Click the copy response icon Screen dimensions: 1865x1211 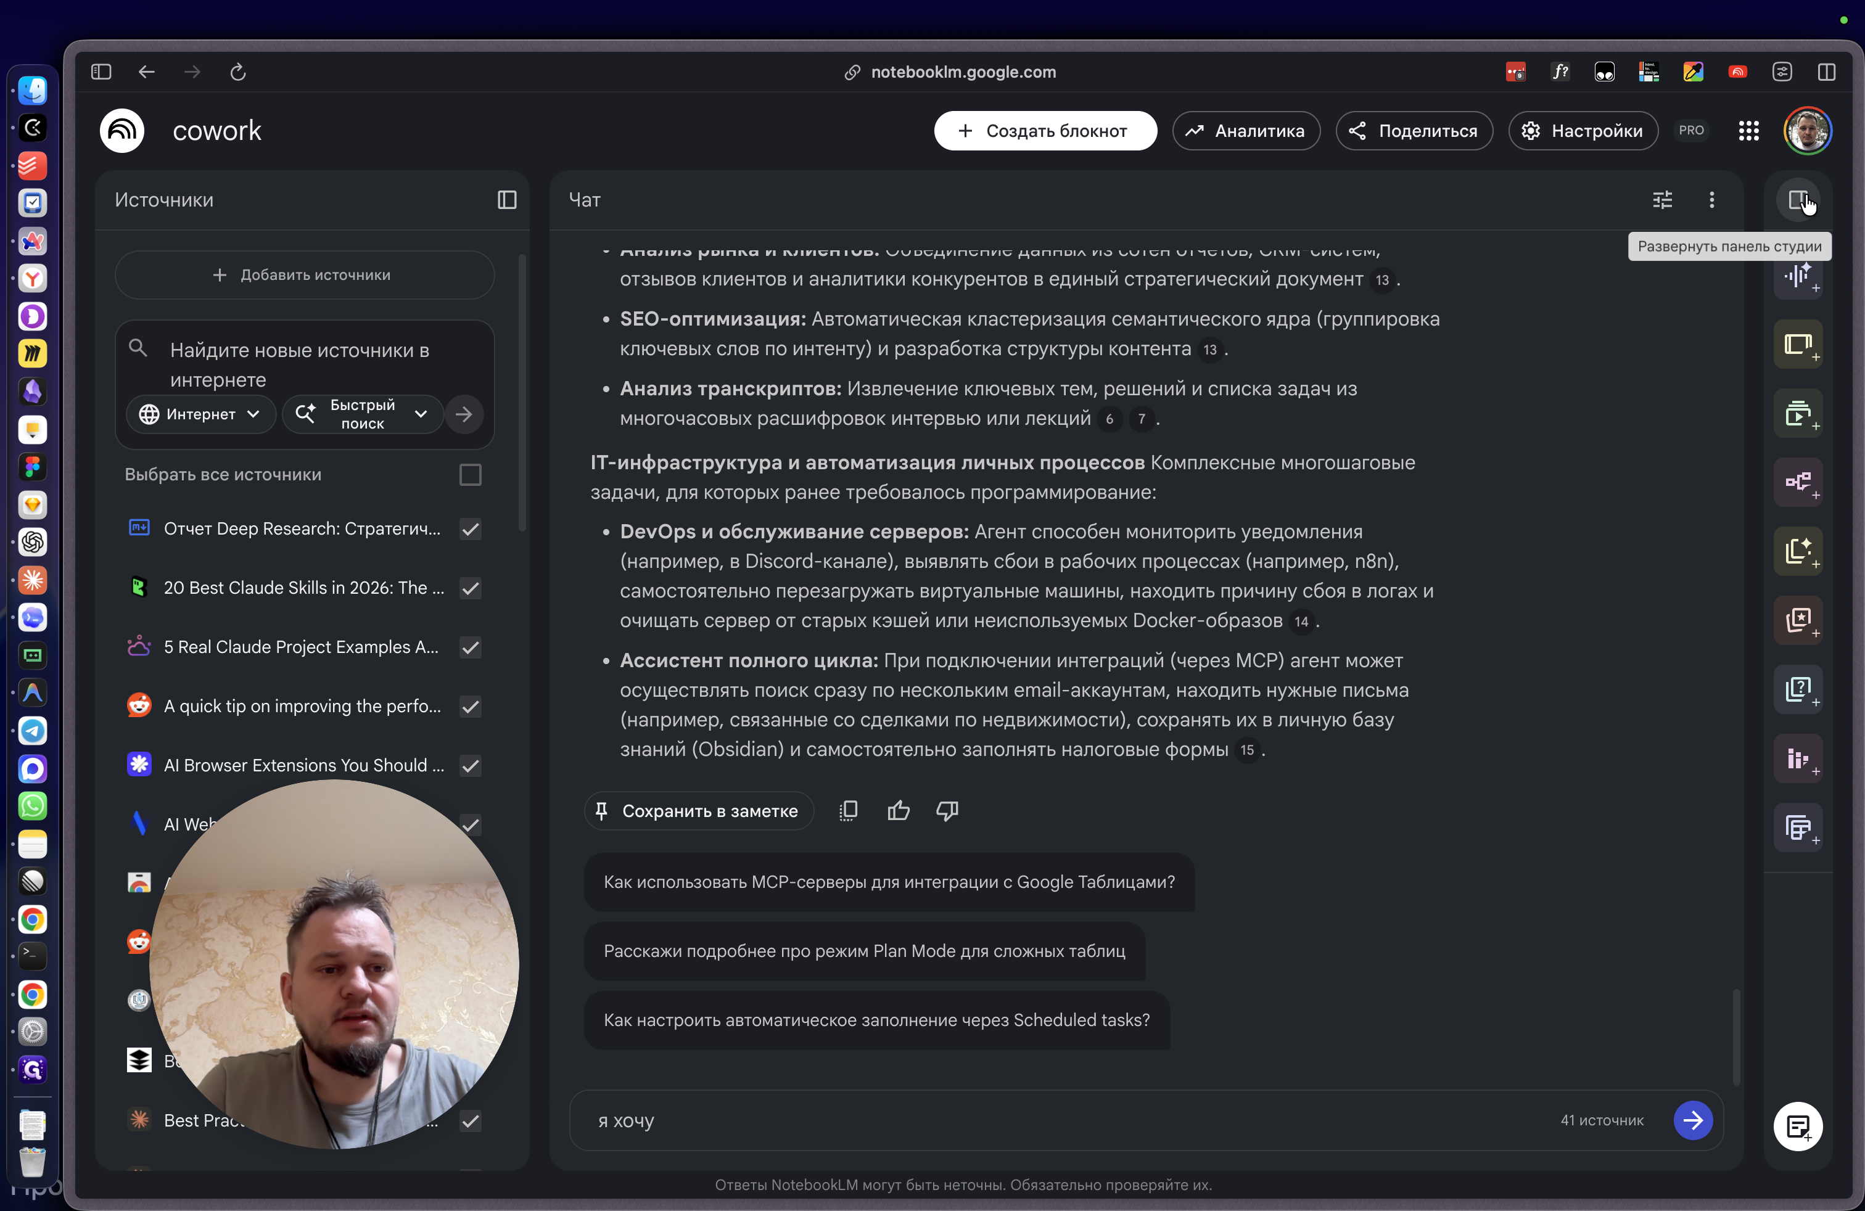click(848, 811)
